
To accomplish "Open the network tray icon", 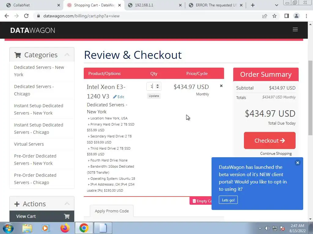I will click(275, 228).
